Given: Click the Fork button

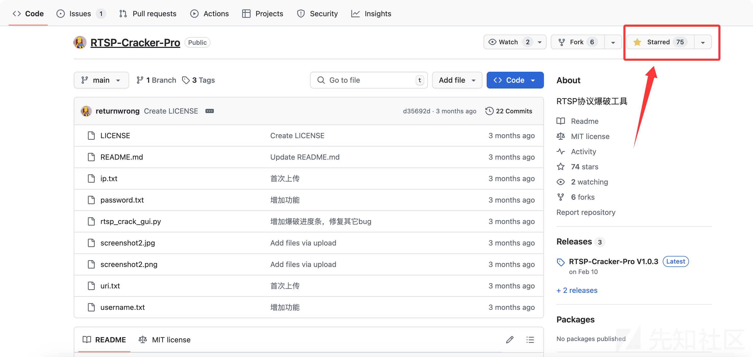Looking at the screenshot, I should point(577,42).
